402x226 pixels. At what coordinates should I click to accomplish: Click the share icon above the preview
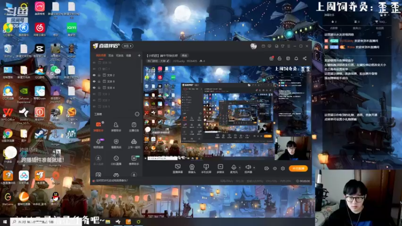click(305, 58)
